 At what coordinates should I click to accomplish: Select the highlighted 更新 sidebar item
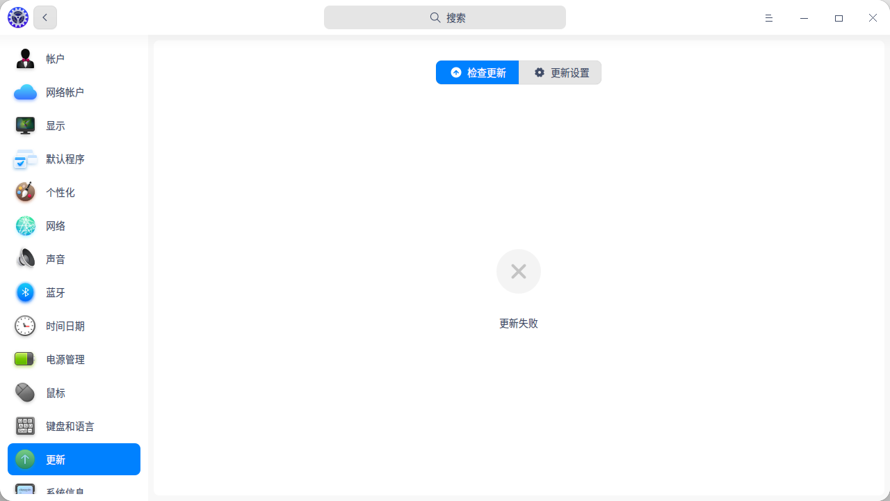click(x=74, y=459)
